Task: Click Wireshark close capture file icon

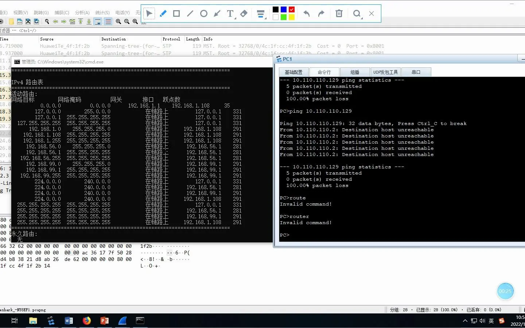Action: pos(28,22)
